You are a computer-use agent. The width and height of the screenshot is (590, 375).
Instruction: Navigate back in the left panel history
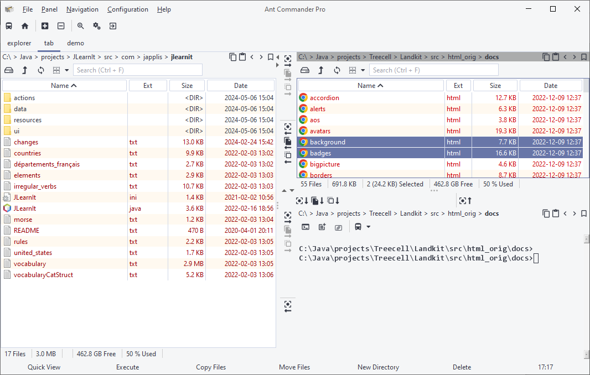[x=252, y=57]
